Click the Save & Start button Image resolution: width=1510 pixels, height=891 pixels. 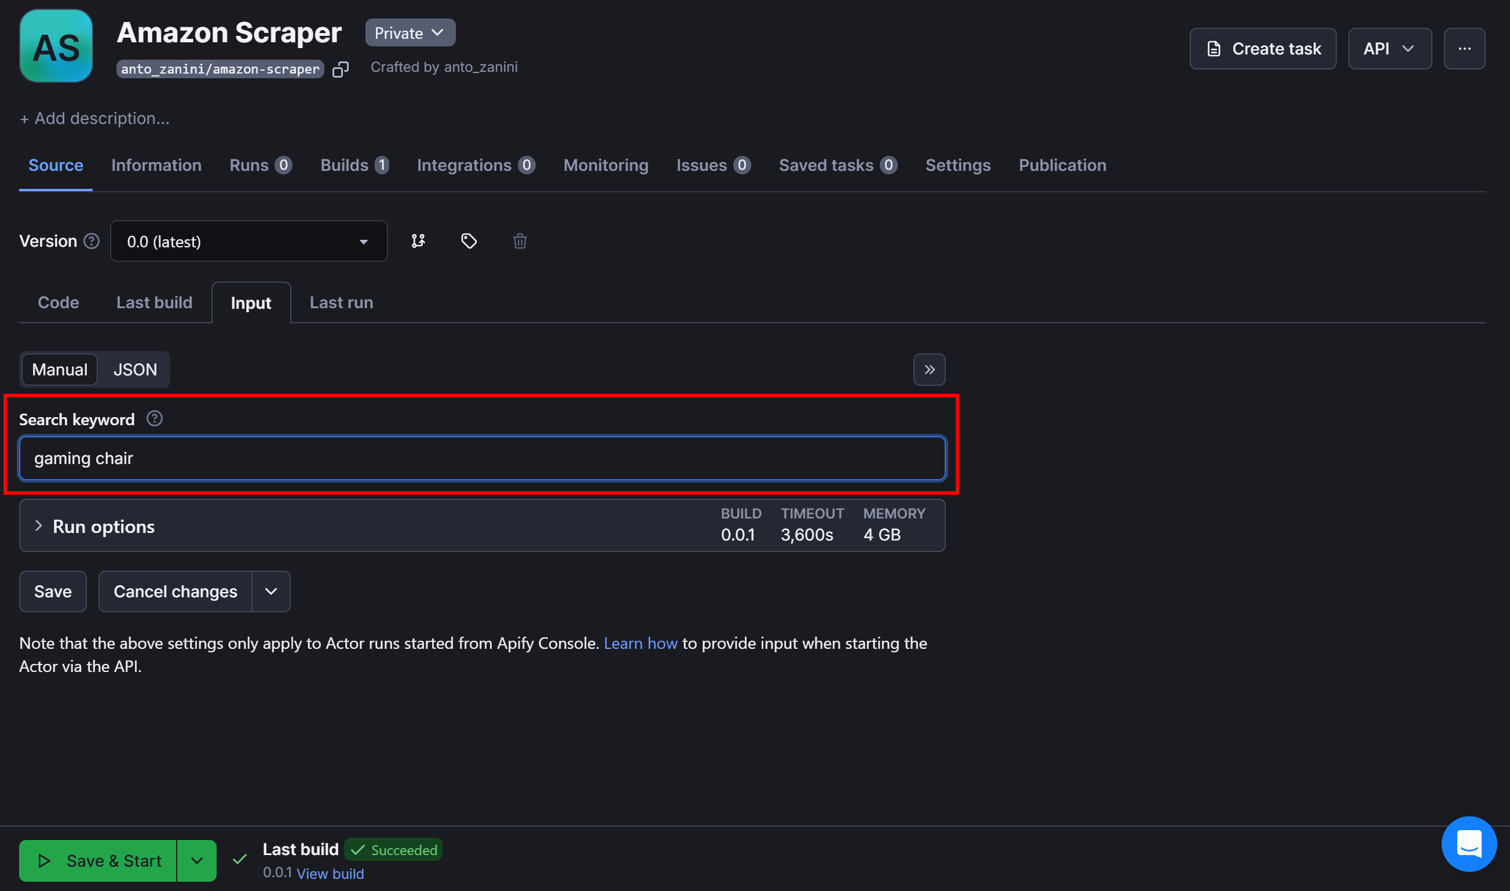coord(98,861)
